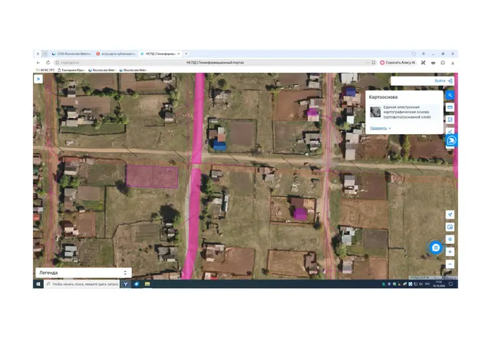Open the map print/export icon below location arrow
Viewport: 491px width, 347px height.
coord(450,227)
